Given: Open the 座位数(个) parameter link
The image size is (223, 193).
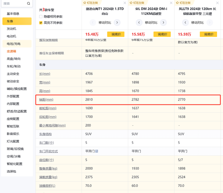Looking at the screenshot, I should (x=46, y=160).
